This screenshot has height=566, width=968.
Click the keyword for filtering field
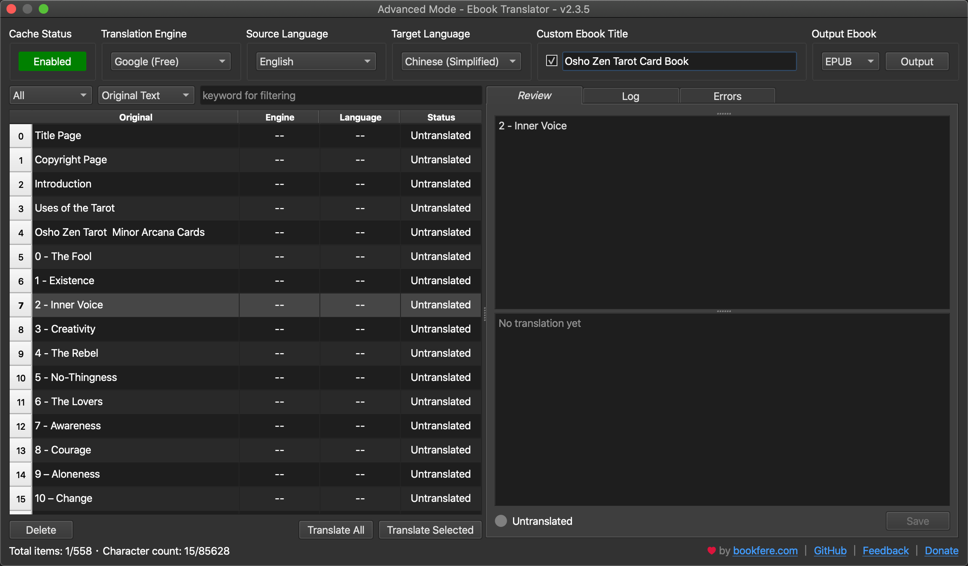[341, 96]
